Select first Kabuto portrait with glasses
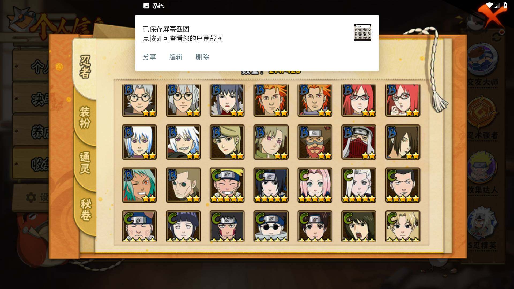This screenshot has width=514, height=289. point(139,100)
